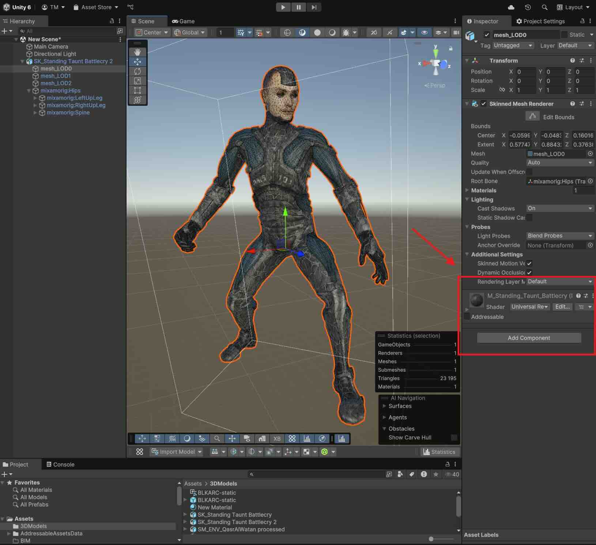Select the Hand view tool
The height and width of the screenshot is (545, 596).
(x=137, y=52)
